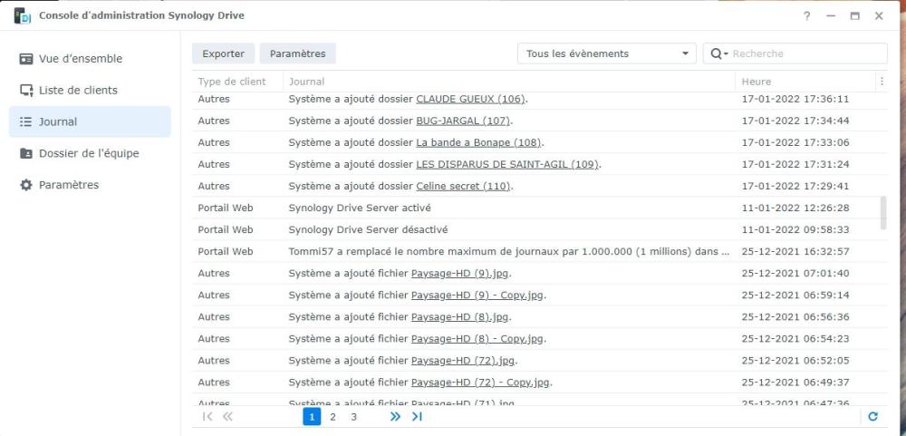Open Liste de clients section
The height and width of the screenshot is (436, 906).
coord(90,91)
